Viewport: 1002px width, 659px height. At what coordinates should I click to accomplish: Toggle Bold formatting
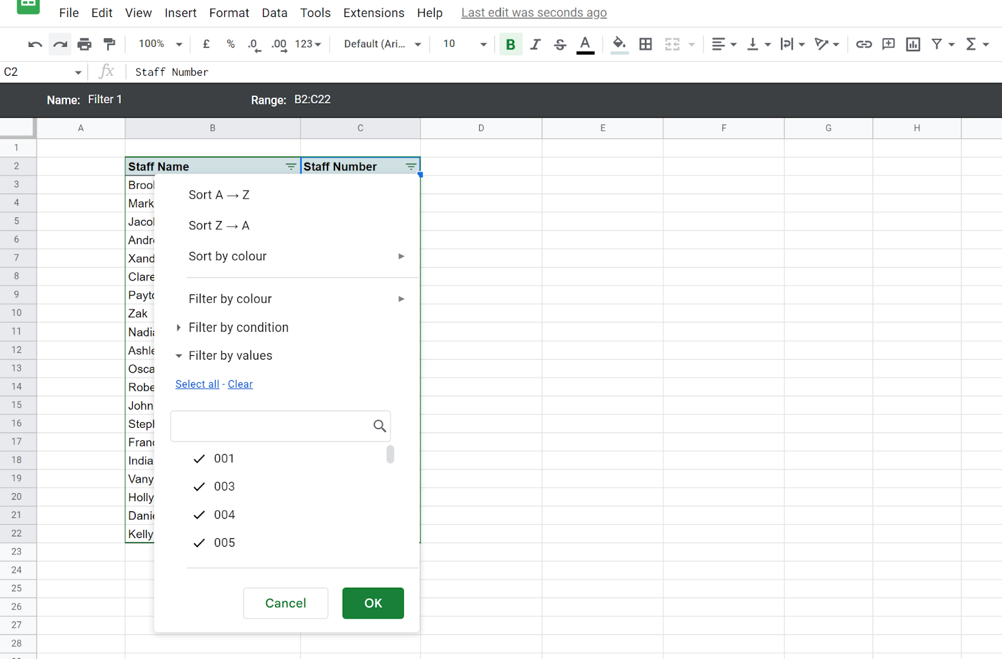tap(510, 44)
